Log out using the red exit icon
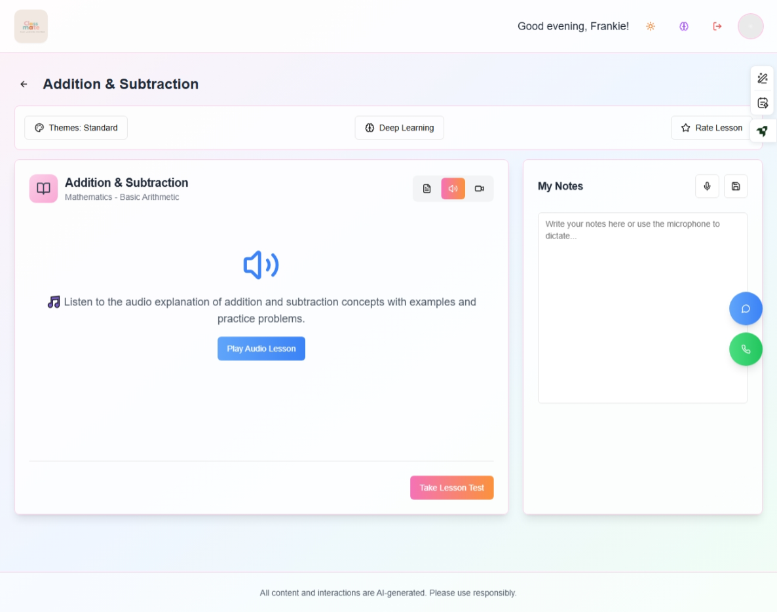 coord(717,26)
